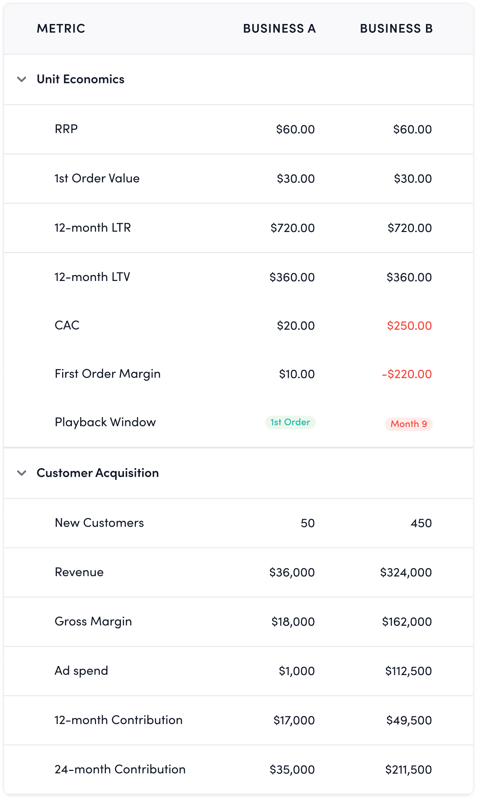This screenshot has width=477, height=799.
Task: Click the BUSINESS A column header
Action: pos(279,29)
